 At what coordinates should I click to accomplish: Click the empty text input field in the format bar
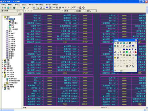46,11
